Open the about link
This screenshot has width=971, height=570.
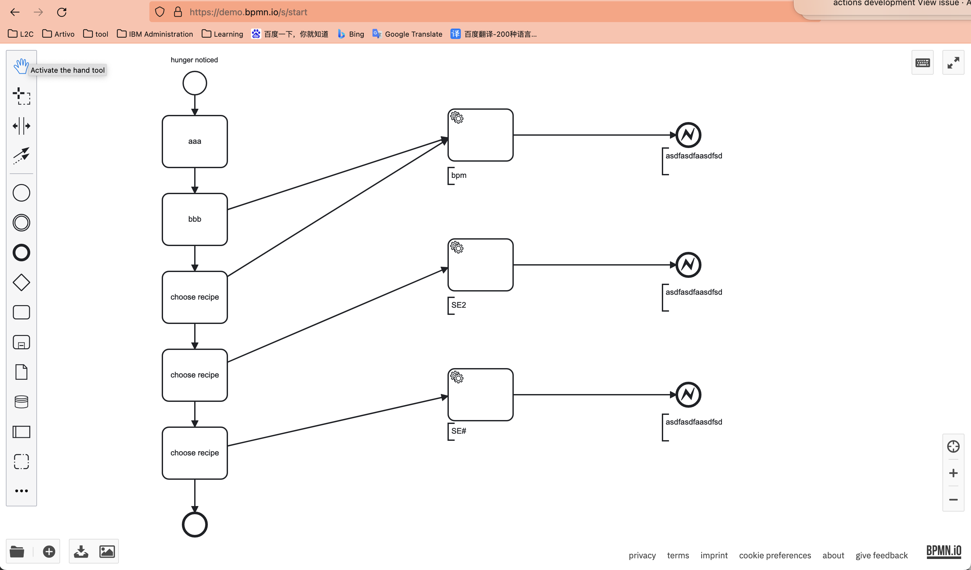833,555
